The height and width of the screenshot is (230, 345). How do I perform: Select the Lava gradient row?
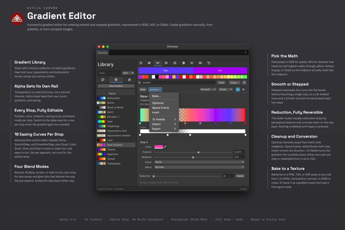click(x=116, y=140)
